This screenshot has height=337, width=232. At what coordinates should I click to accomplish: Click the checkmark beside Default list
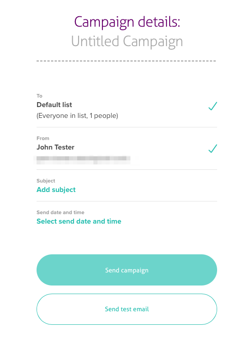pos(213,106)
